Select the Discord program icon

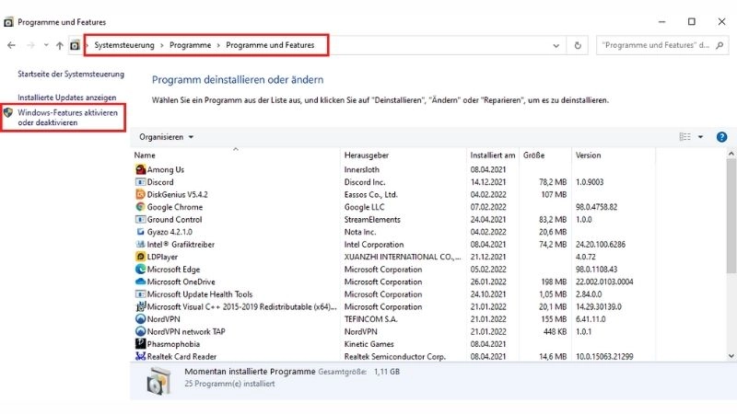(x=140, y=182)
